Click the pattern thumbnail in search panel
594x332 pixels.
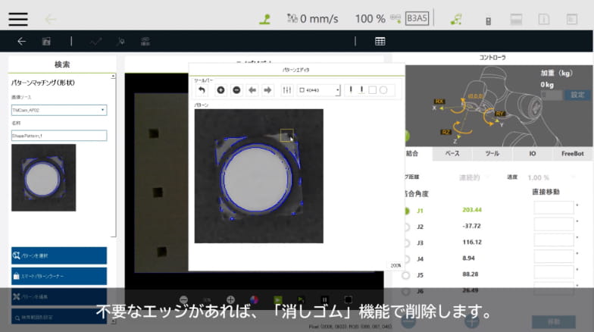point(44,177)
